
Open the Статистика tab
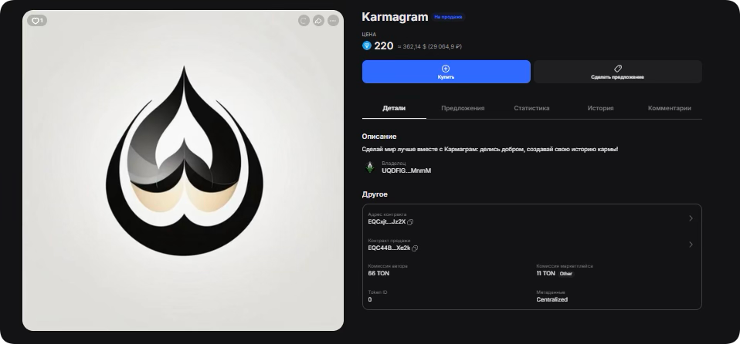(531, 108)
